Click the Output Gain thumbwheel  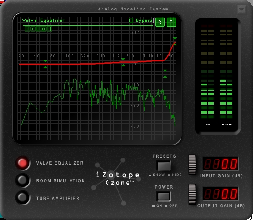[x=192, y=194]
